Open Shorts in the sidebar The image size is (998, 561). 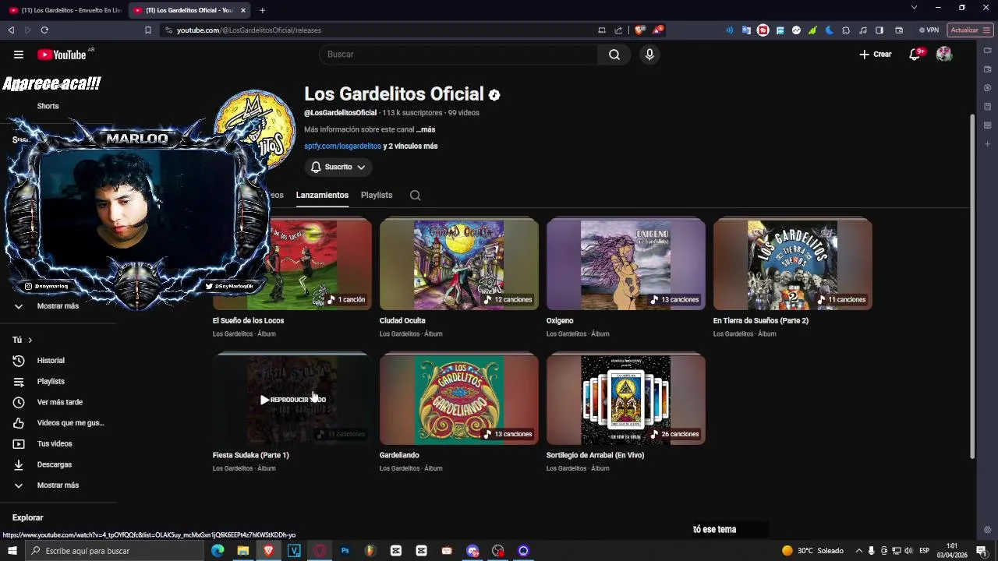pos(48,106)
